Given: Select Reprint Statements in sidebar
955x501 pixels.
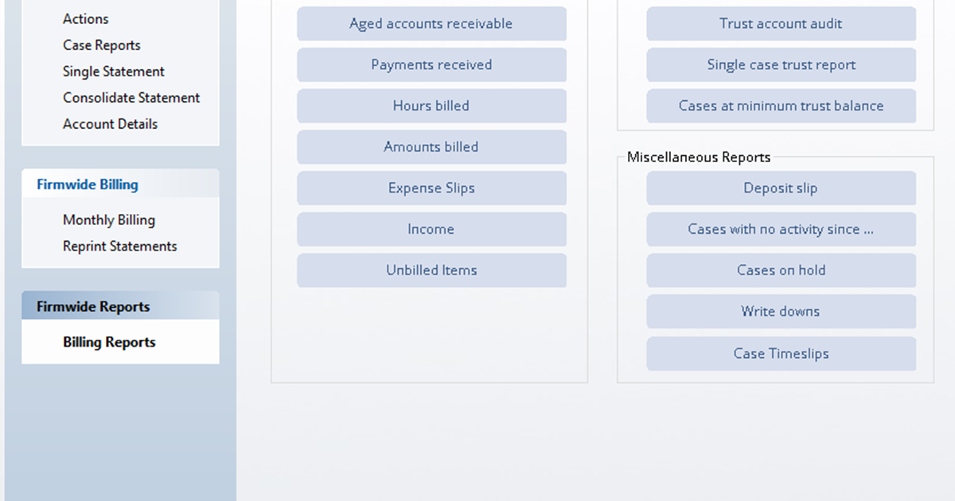Looking at the screenshot, I should pyautogui.click(x=119, y=247).
